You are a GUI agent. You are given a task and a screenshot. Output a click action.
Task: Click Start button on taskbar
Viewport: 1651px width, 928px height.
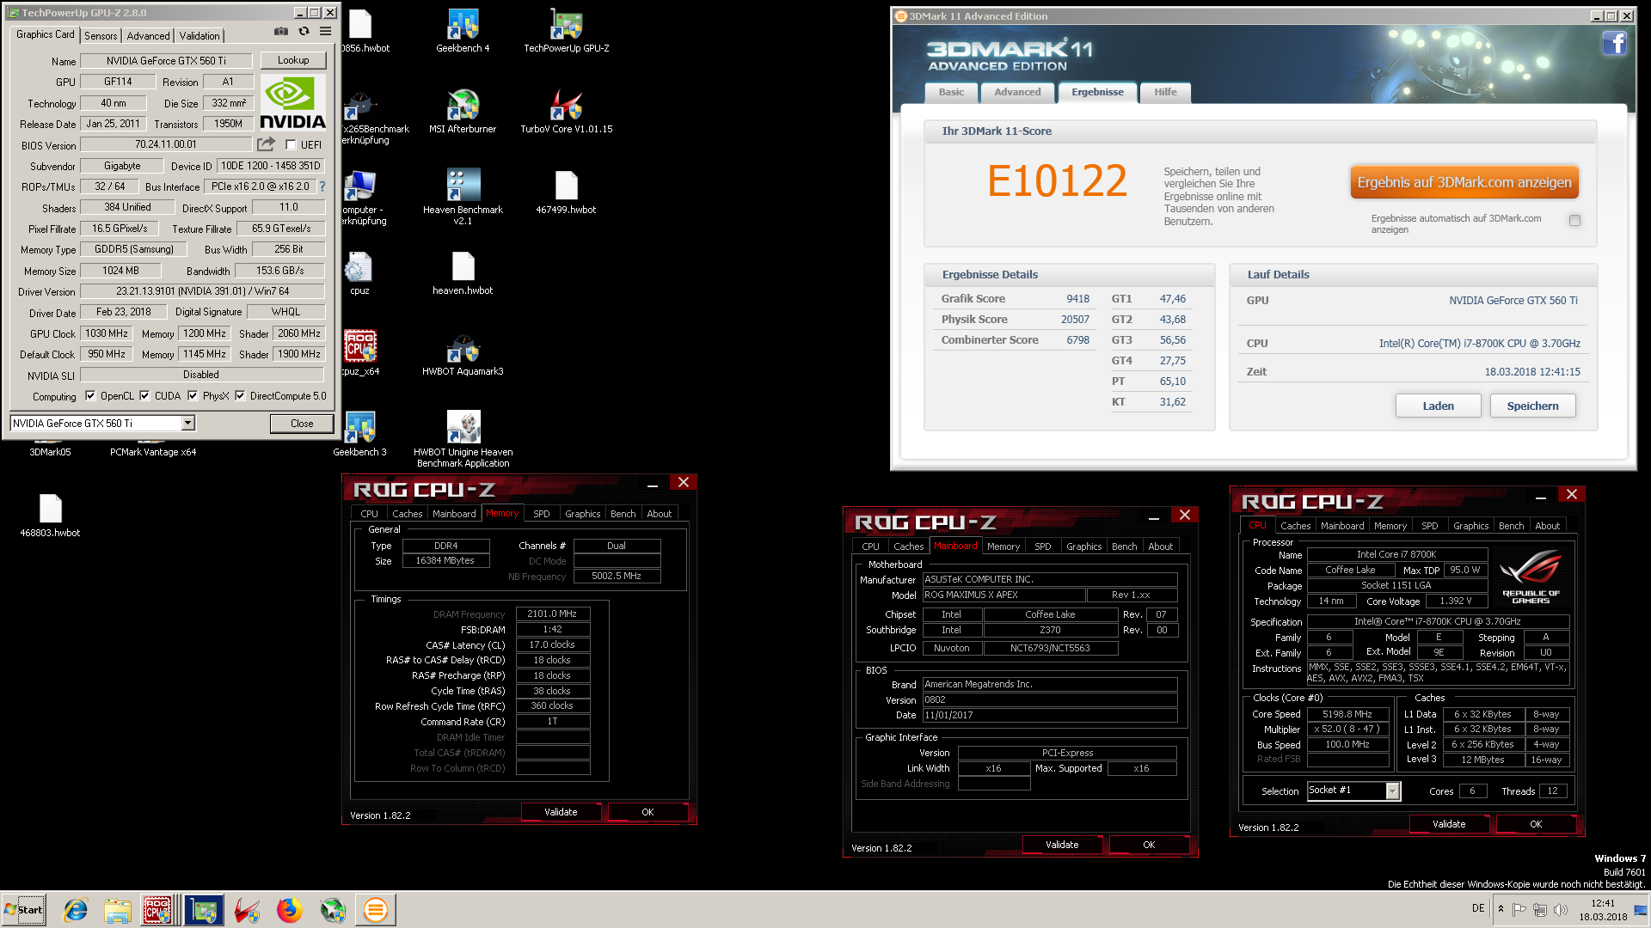[24, 910]
